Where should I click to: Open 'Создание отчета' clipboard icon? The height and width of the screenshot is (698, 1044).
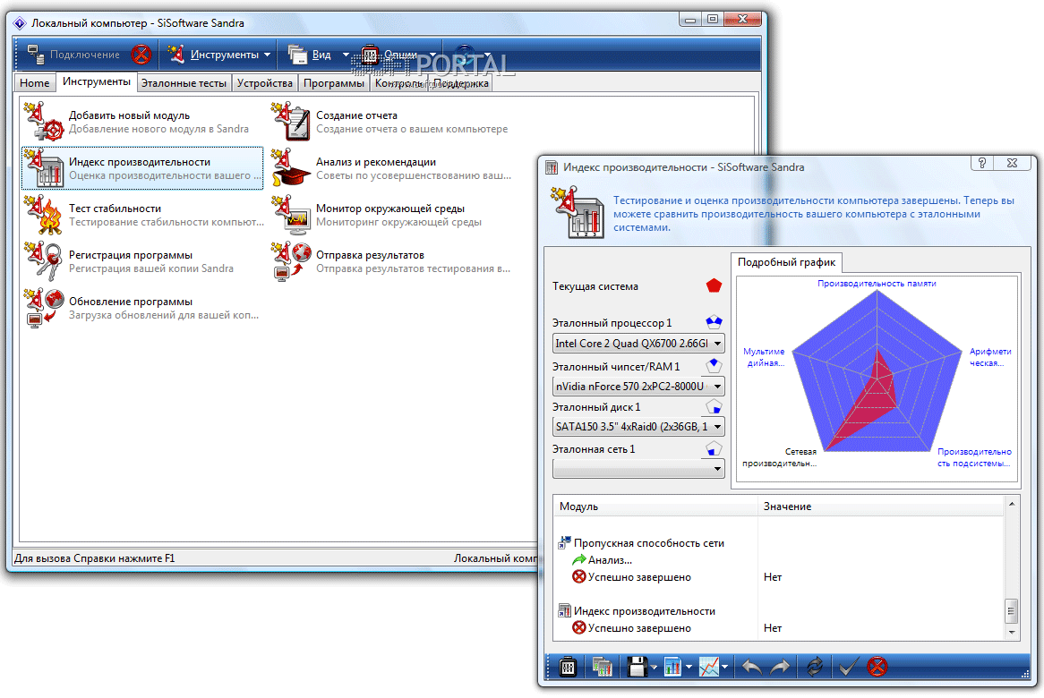(x=292, y=121)
